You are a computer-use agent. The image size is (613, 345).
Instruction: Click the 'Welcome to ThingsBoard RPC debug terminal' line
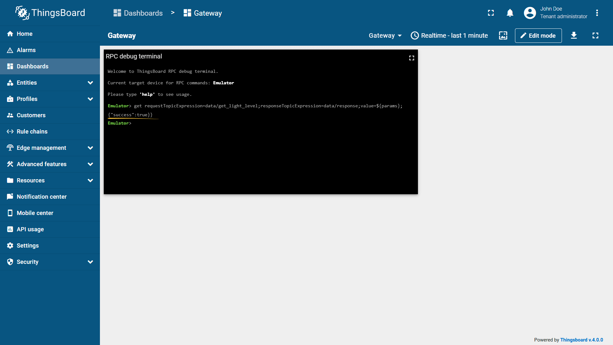(163, 72)
